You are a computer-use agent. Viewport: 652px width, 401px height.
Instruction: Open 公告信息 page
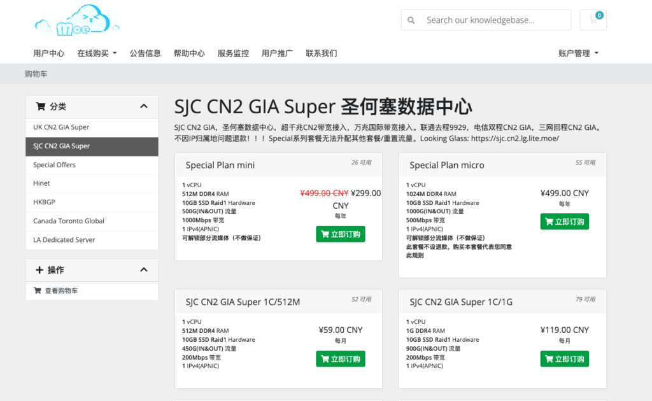pos(145,53)
